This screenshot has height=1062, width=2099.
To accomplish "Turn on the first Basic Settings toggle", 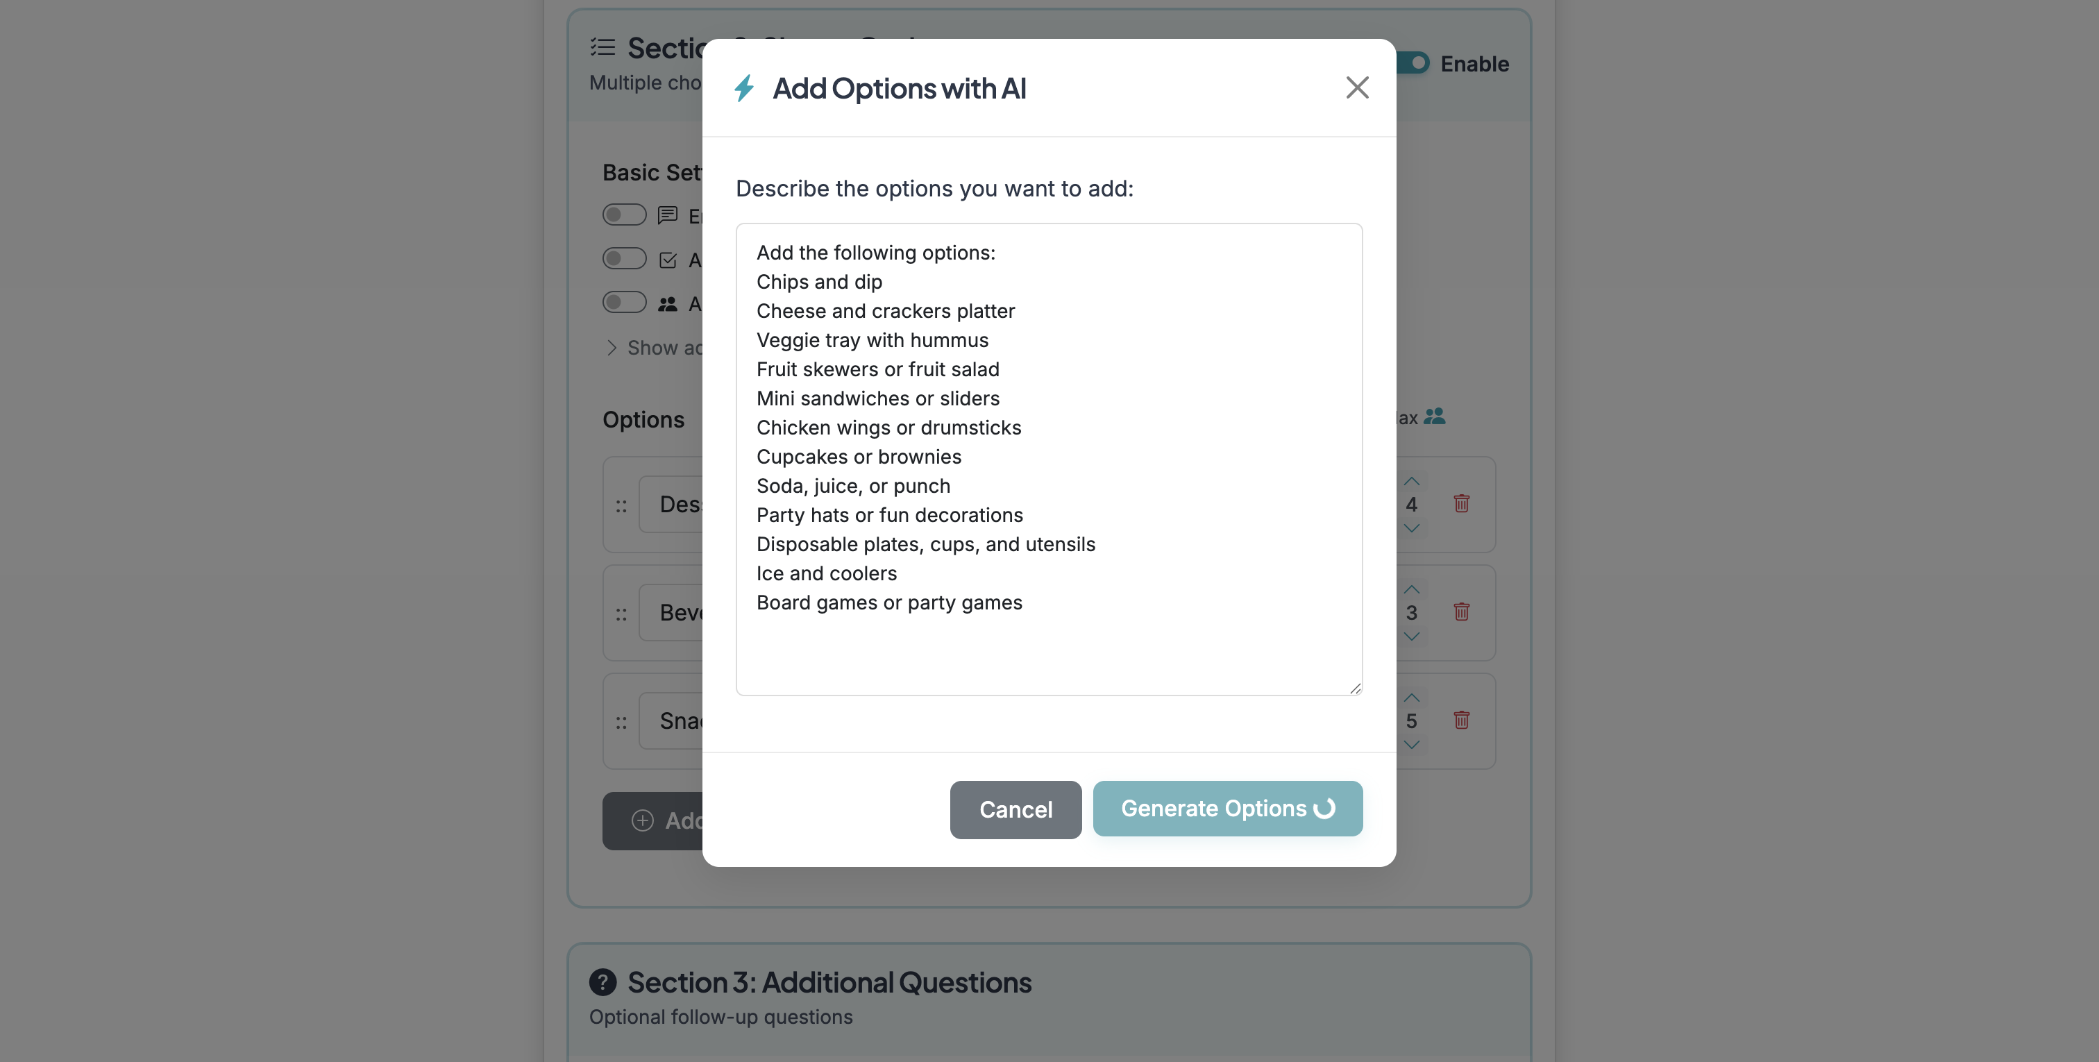I will click(x=624, y=214).
